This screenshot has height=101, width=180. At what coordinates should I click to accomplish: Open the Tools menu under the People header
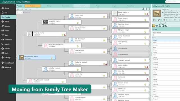[x=26, y=9]
